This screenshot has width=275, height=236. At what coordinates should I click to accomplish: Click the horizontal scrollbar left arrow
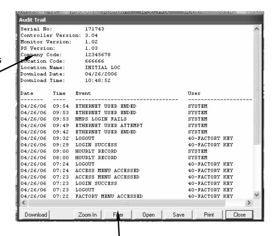click(24, 203)
